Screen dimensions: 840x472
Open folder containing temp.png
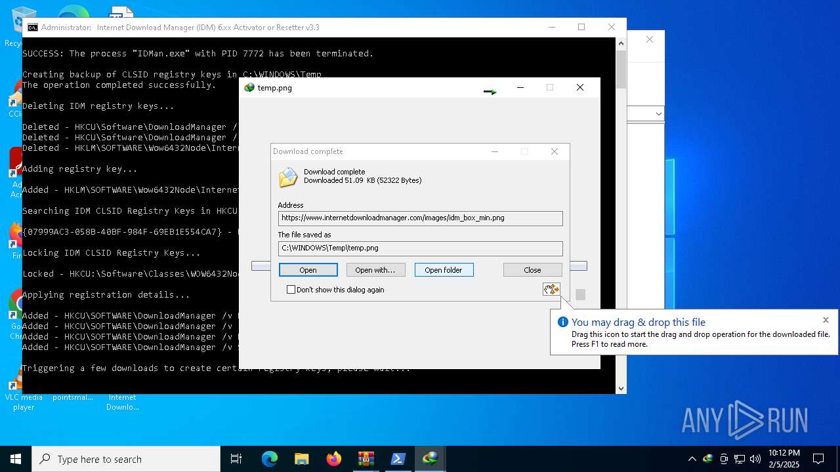tap(444, 270)
